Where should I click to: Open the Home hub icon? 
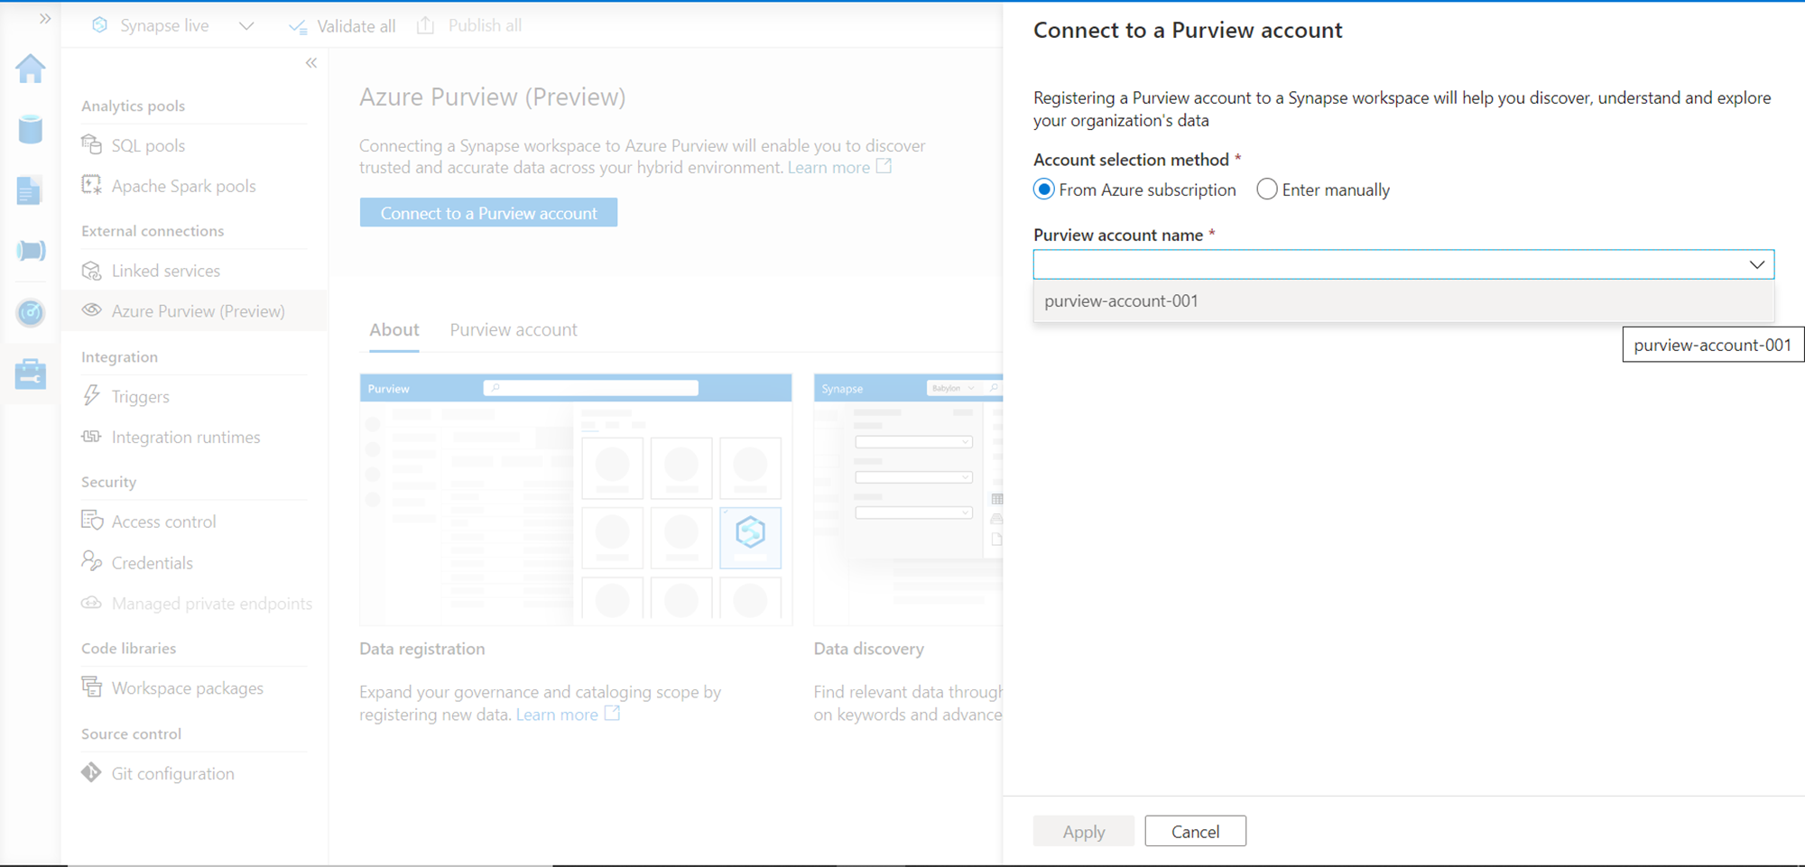pyautogui.click(x=31, y=69)
